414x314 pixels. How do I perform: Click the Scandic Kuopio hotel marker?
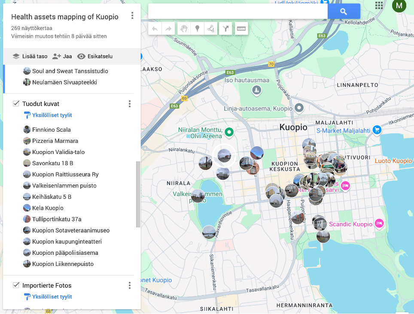click(x=379, y=223)
